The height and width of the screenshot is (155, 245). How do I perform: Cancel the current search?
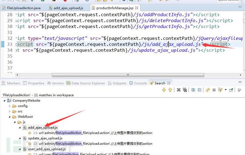pyautogui.click(x=214, y=90)
